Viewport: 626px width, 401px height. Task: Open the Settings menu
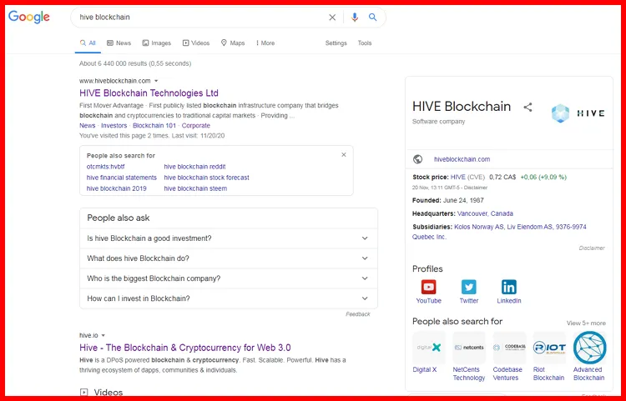(x=336, y=43)
